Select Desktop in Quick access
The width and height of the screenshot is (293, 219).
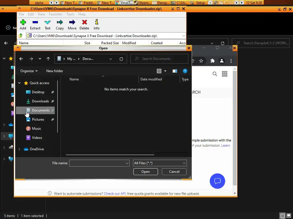coord(38,92)
